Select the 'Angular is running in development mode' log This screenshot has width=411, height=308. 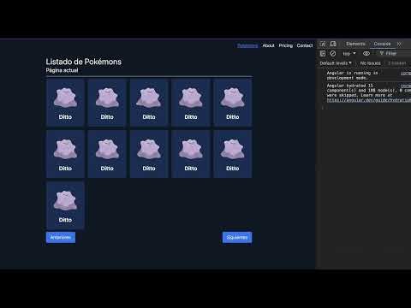click(x=352, y=75)
